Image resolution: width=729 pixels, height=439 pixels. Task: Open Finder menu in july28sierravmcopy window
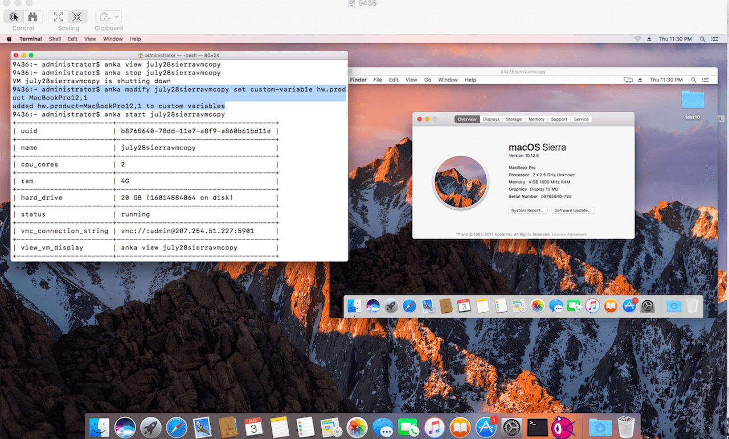358,80
